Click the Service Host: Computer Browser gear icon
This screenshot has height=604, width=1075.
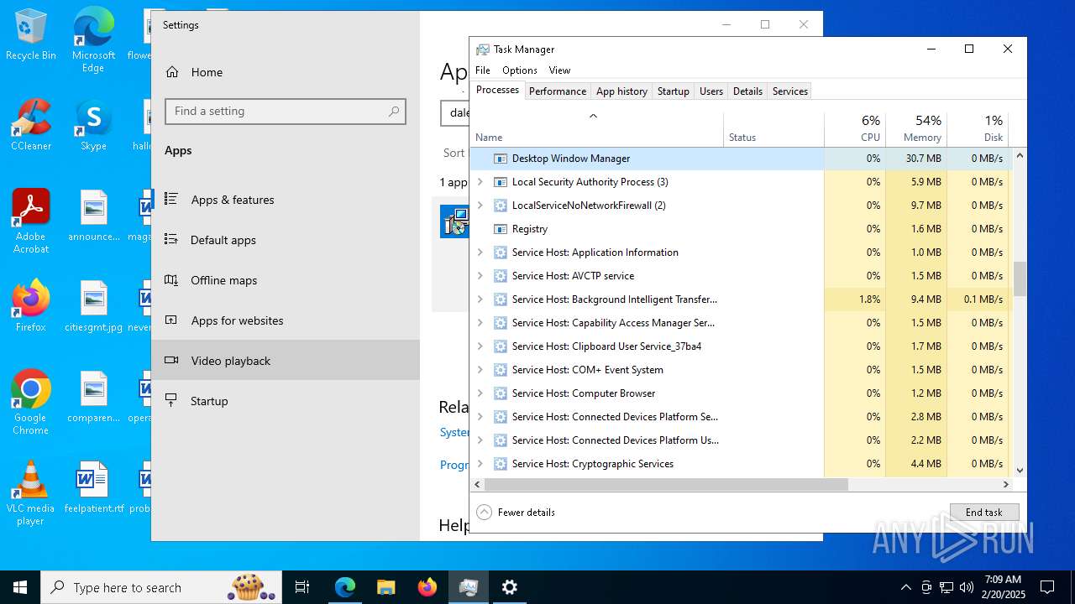501,393
